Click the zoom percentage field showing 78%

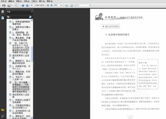[x=57, y=5]
